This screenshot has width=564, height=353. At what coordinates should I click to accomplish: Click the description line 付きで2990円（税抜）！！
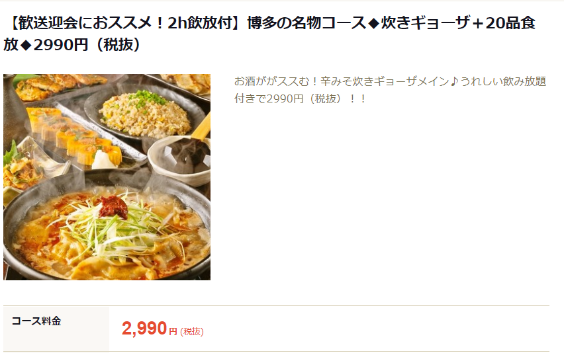pos(300,98)
